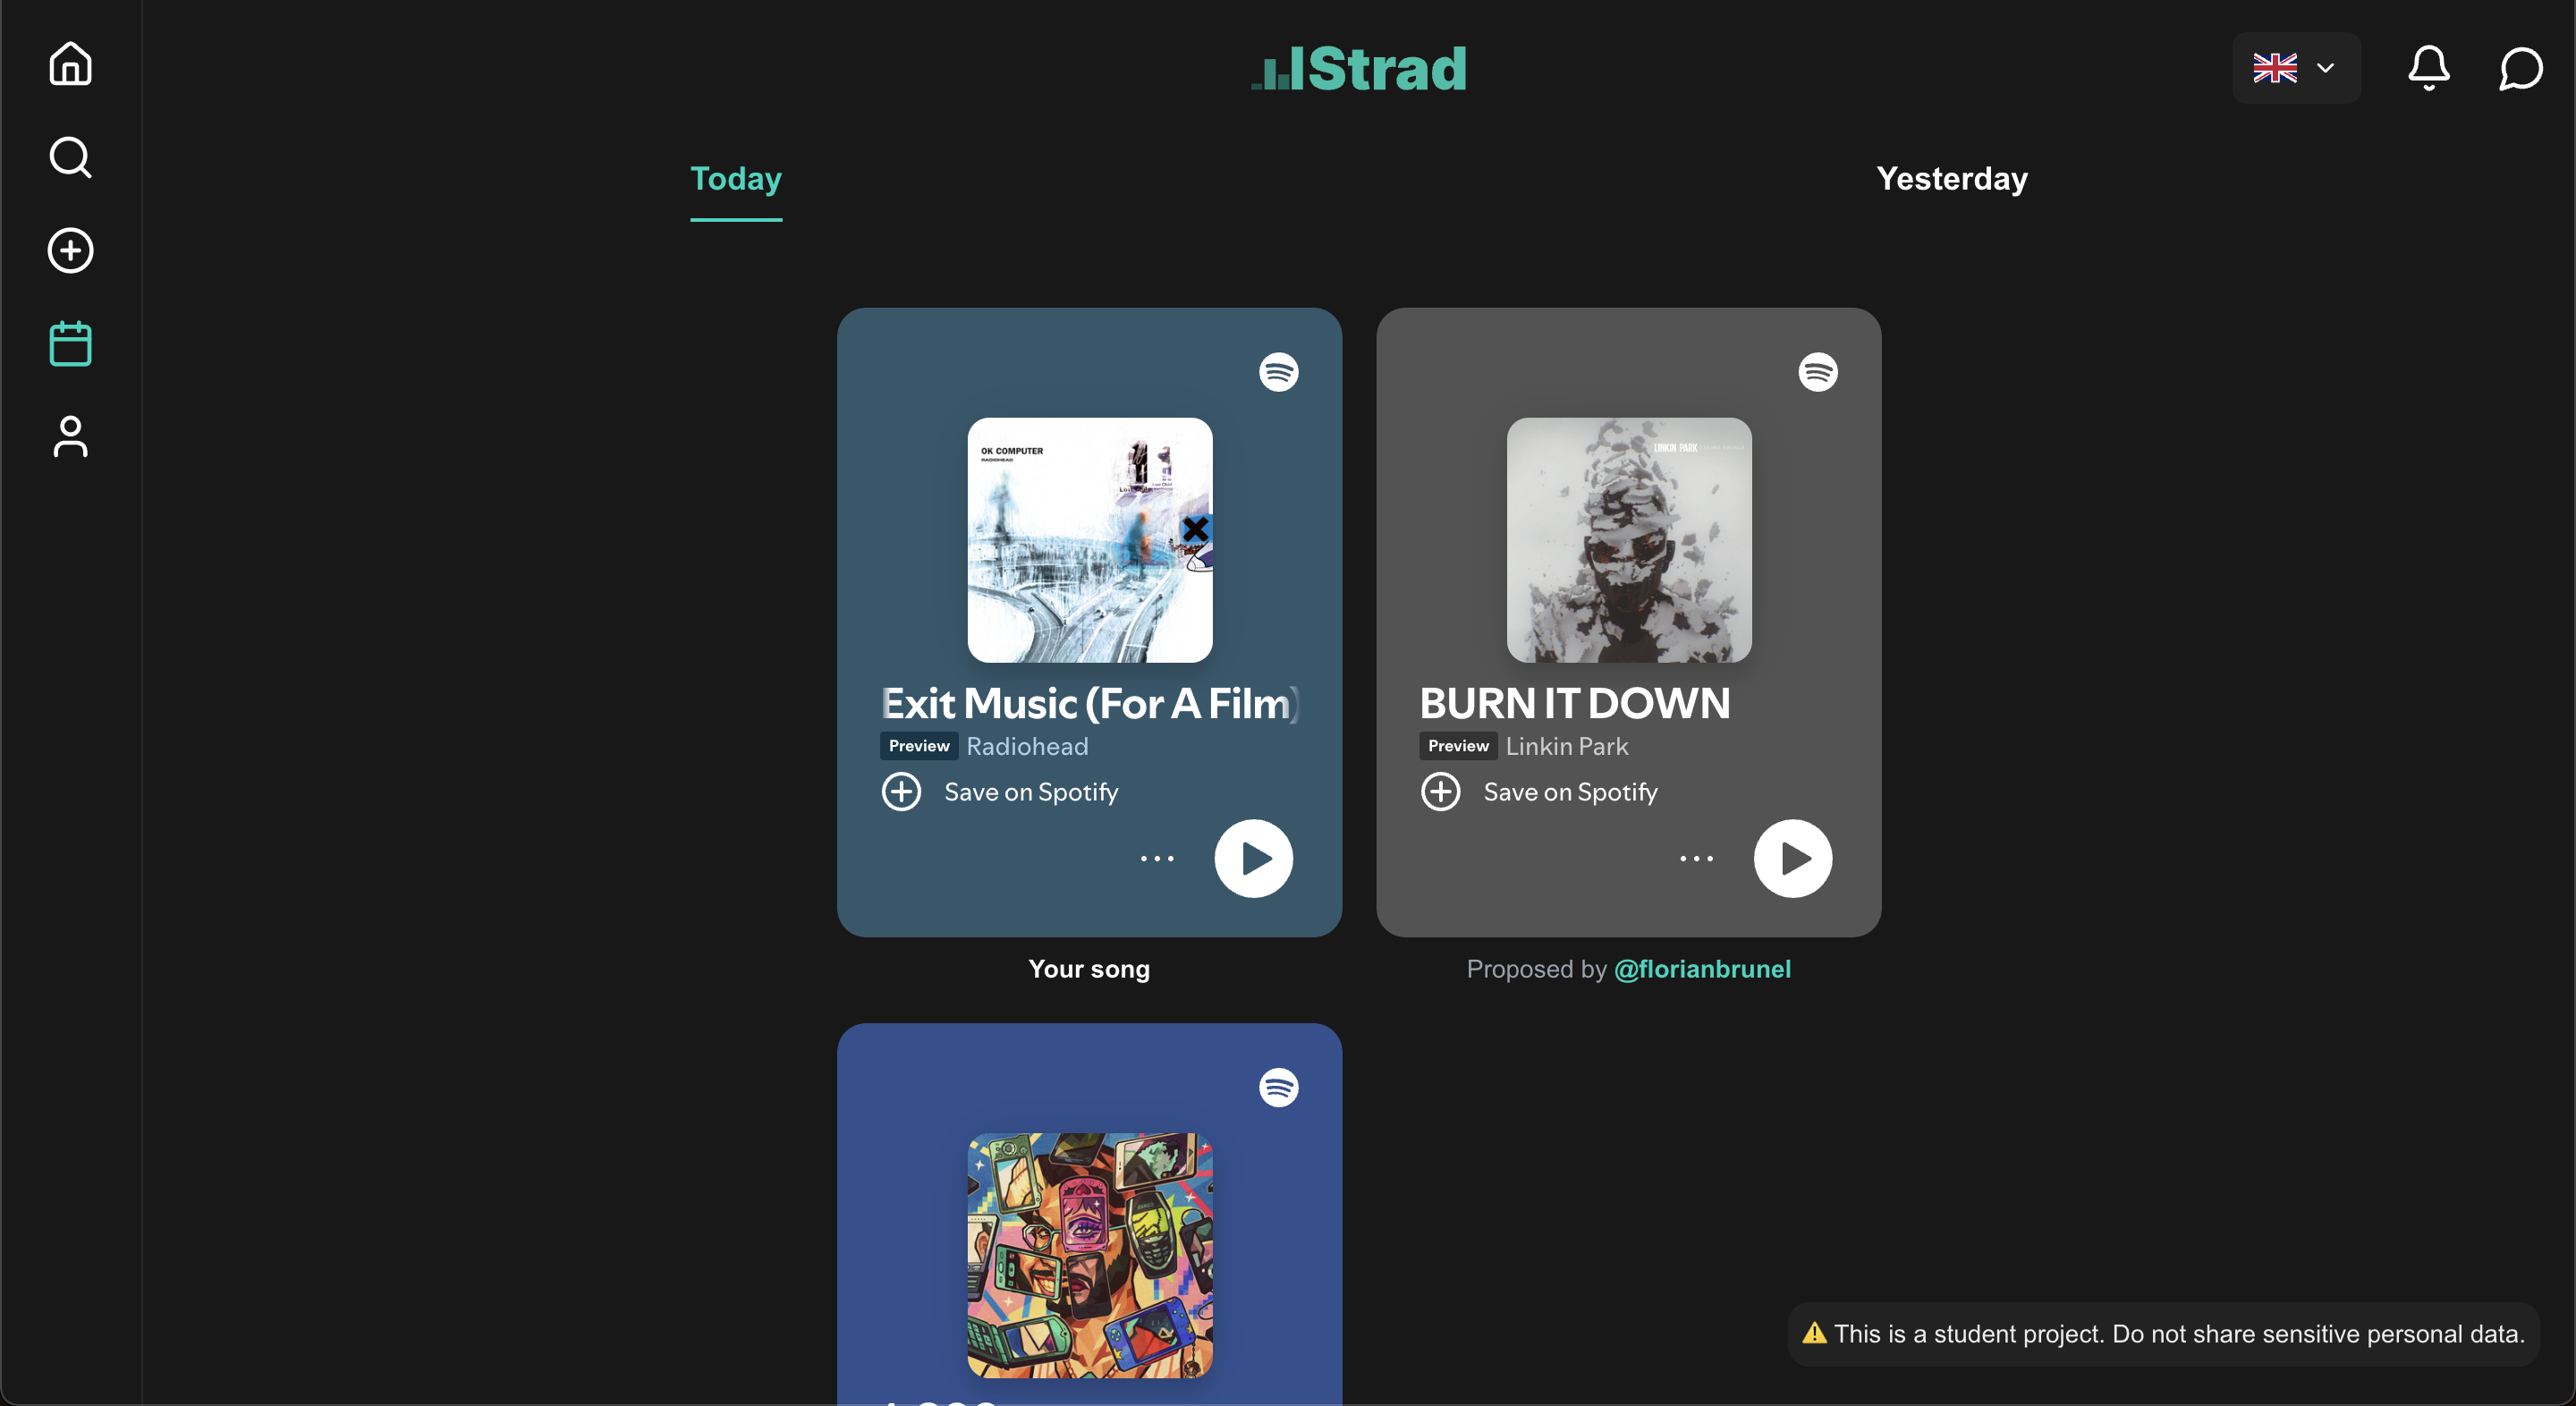This screenshot has height=1406, width=2576.
Task: Open the chat messages icon
Action: tap(2520, 68)
